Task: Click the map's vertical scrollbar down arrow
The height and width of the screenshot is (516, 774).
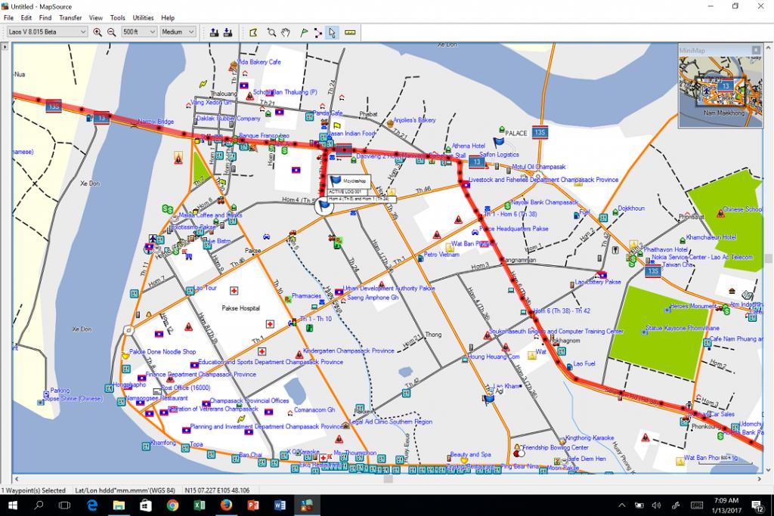Action: pos(768,470)
